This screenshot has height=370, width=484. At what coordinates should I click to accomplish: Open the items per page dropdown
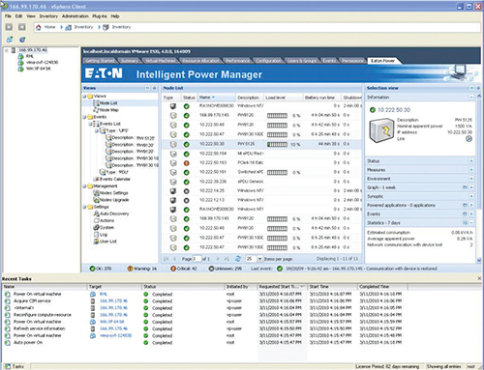pos(259,259)
